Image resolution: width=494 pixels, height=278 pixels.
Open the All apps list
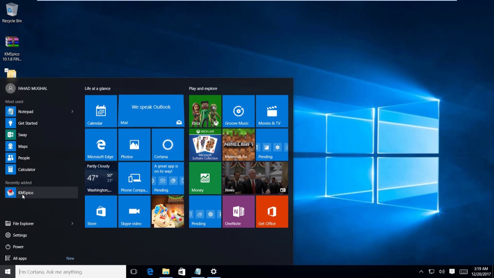click(41, 258)
